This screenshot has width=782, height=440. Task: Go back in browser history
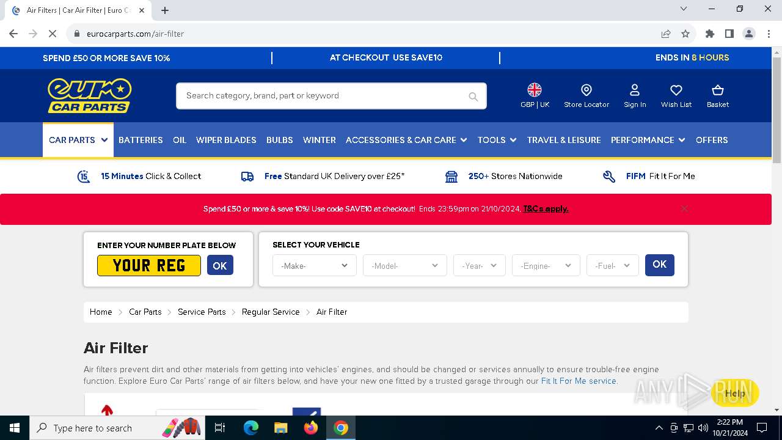[x=13, y=34]
